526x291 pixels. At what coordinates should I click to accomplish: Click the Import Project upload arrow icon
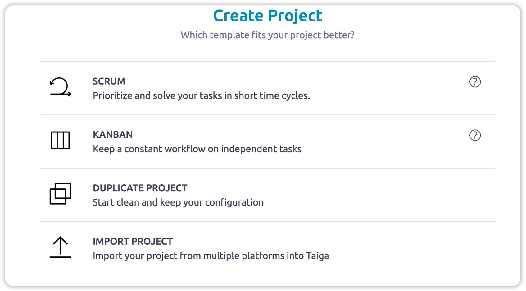click(x=60, y=247)
